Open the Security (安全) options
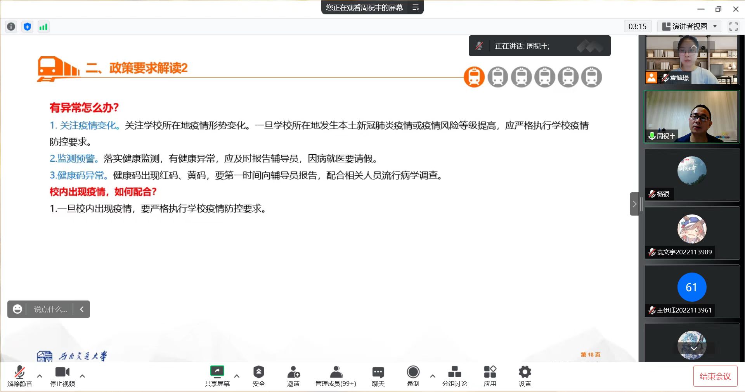Image resolution: width=745 pixels, height=392 pixels. pos(258,376)
